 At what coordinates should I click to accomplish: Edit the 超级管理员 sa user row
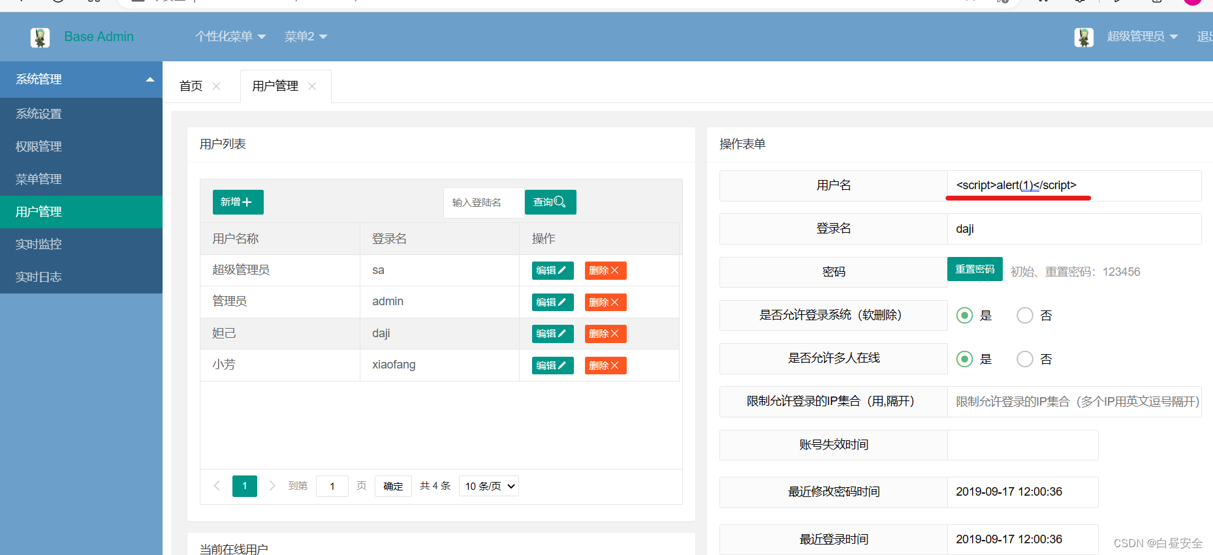[552, 271]
